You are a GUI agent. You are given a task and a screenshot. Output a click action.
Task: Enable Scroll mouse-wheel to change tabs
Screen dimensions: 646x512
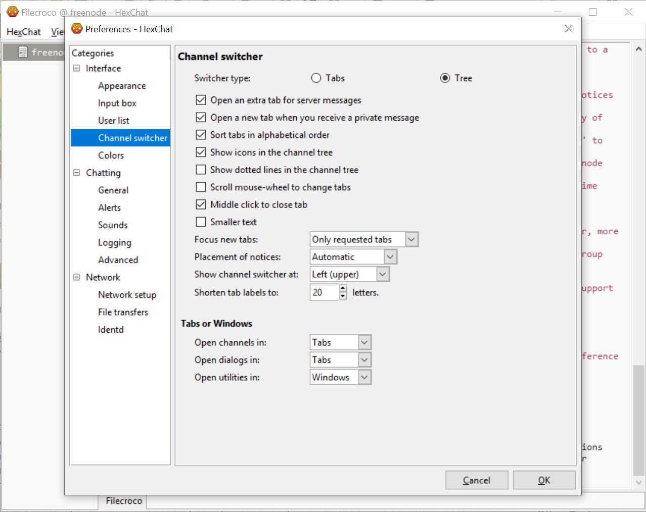(201, 187)
